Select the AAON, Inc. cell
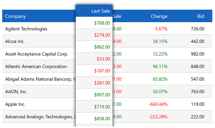The width and height of the screenshot is (215, 128). [x=16, y=92]
